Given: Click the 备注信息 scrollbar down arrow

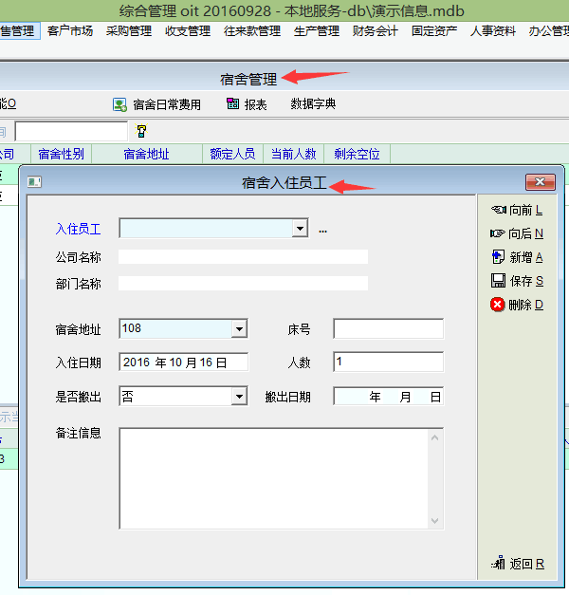Looking at the screenshot, I should click(435, 521).
